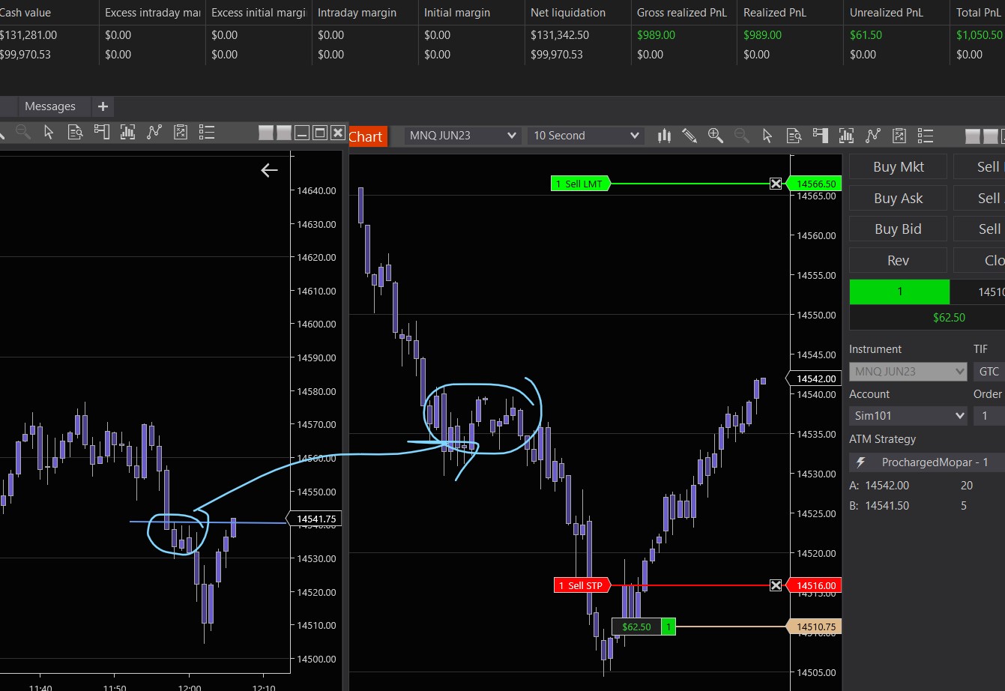1005x691 pixels.
Task: Click the Buy Mkt button
Action: coord(898,167)
